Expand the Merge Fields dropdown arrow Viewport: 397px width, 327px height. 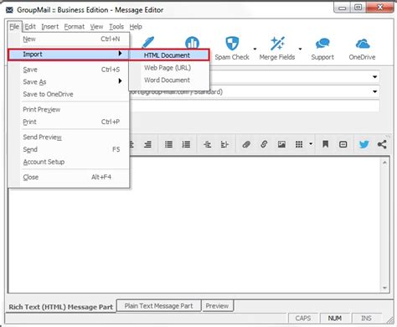click(300, 49)
